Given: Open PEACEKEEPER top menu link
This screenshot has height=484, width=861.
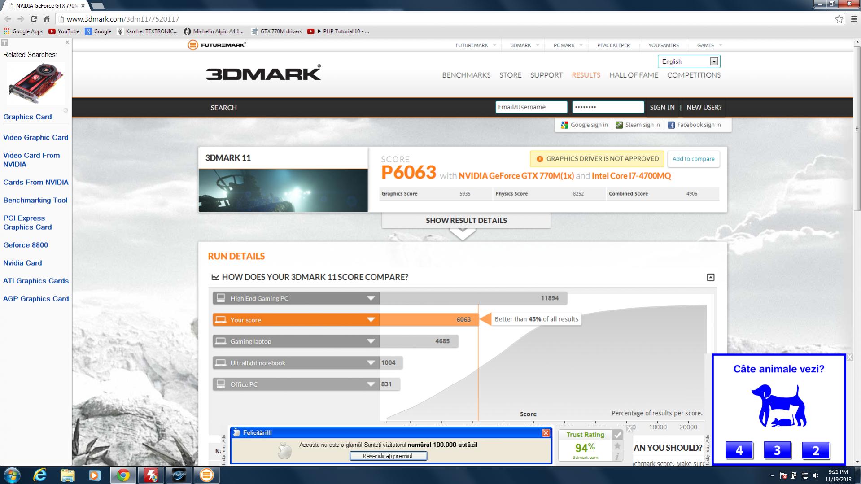Looking at the screenshot, I should [613, 45].
